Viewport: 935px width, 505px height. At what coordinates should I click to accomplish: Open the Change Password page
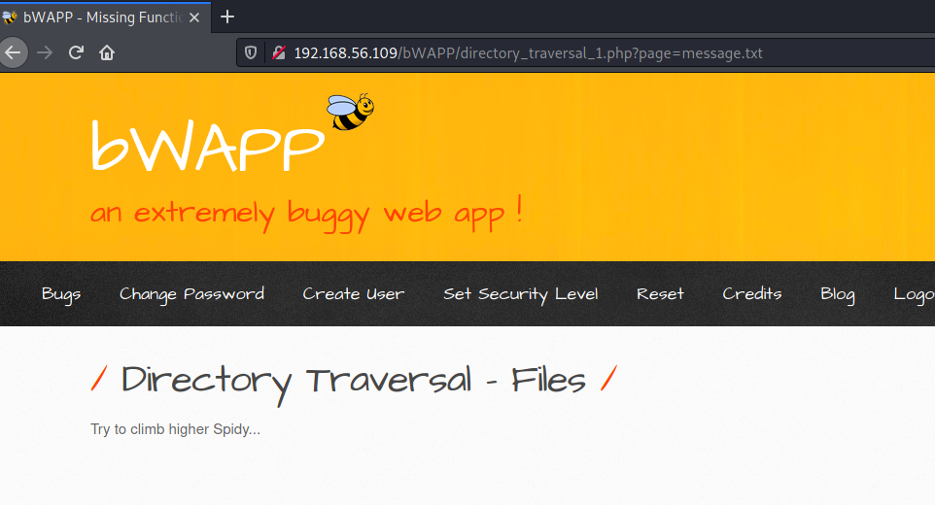tap(191, 294)
